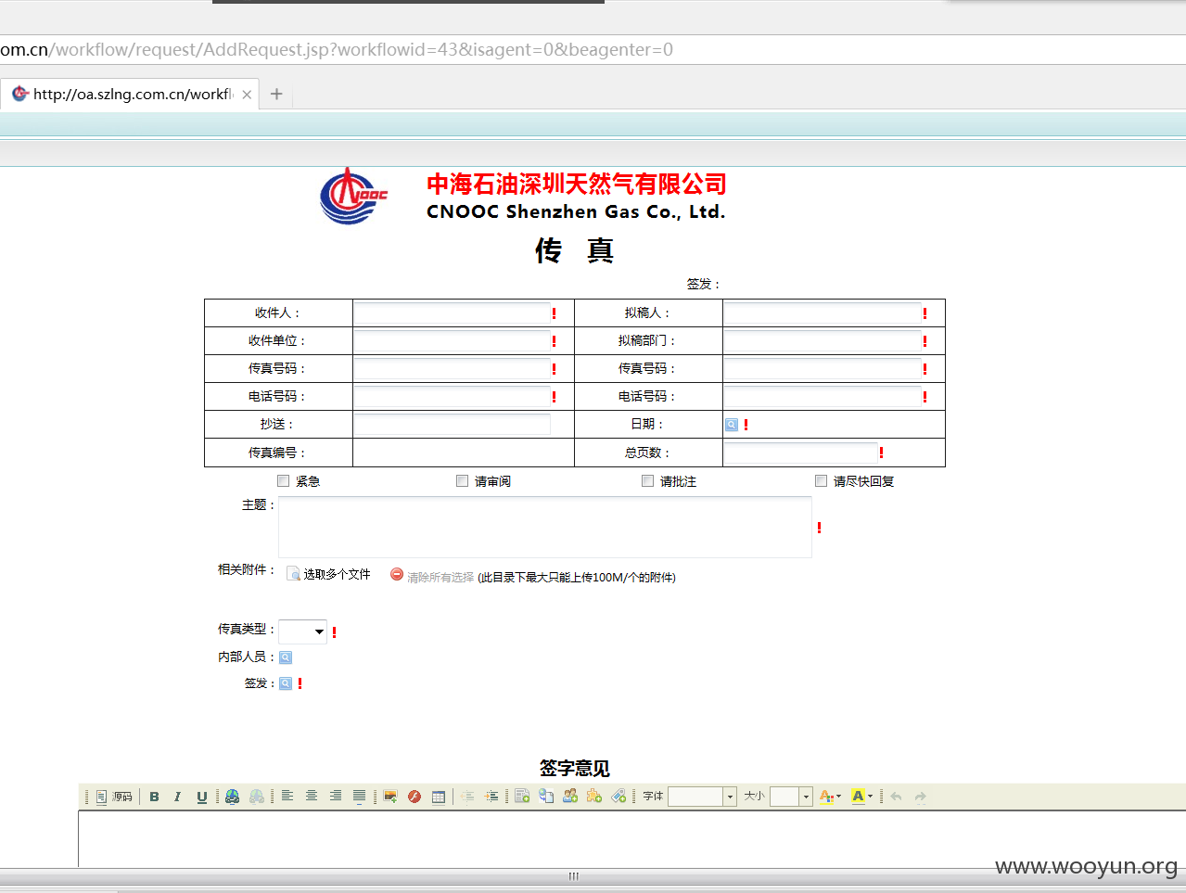Click the redo arrow in editor
The height and width of the screenshot is (893, 1186).
pyautogui.click(x=920, y=797)
